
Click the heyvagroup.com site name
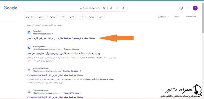(41, 90)
